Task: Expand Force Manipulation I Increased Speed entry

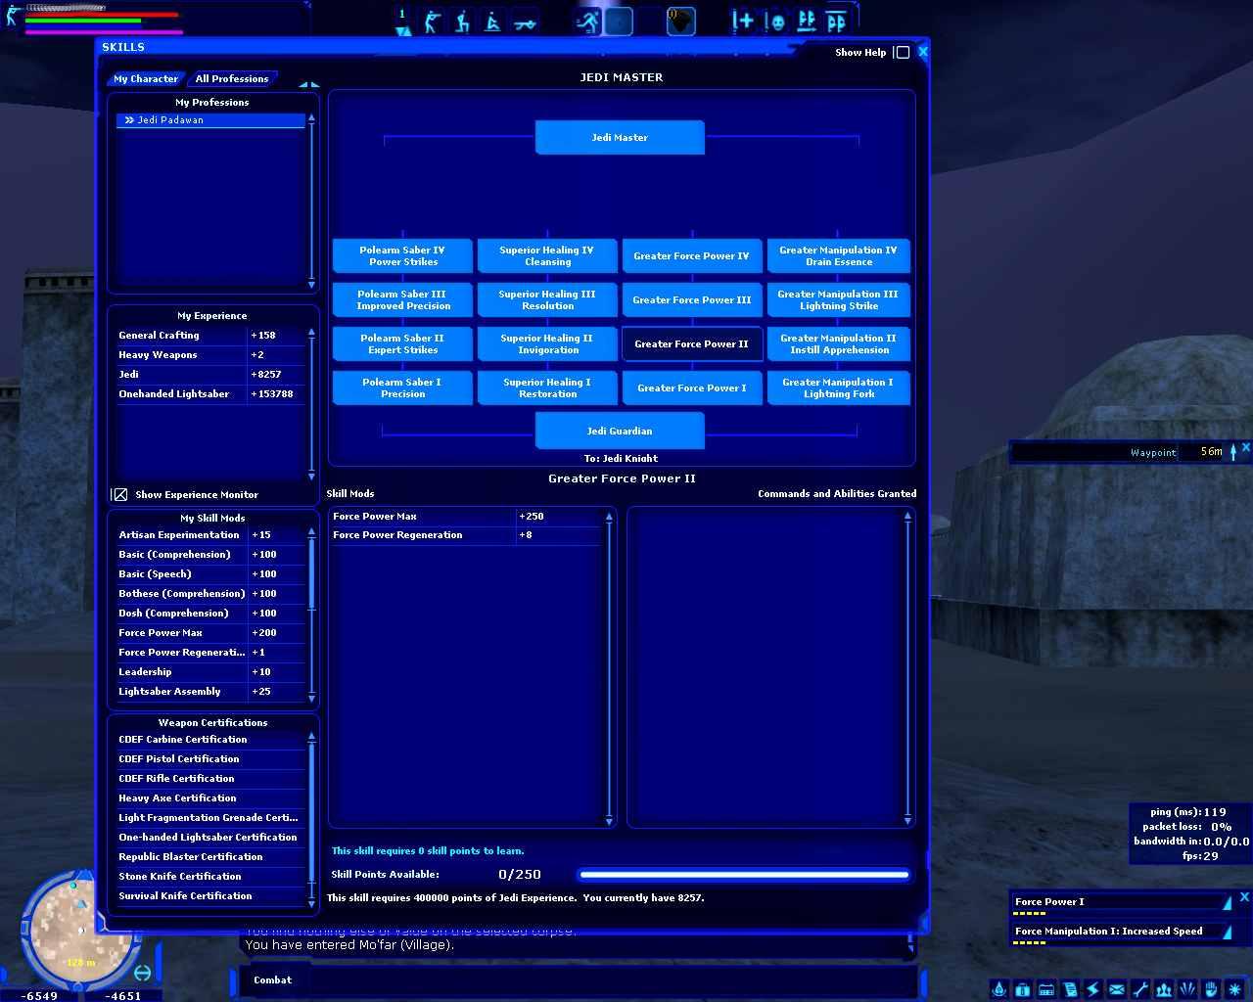Action: (x=1227, y=932)
